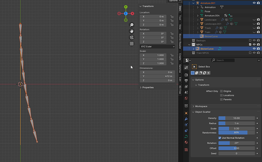This screenshot has width=262, height=162.
Task: Lock the Location X value
Action: [x=172, y=17]
